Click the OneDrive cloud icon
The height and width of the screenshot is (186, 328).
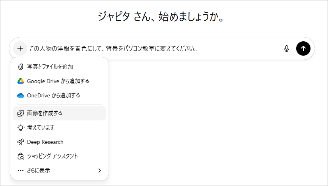21,95
